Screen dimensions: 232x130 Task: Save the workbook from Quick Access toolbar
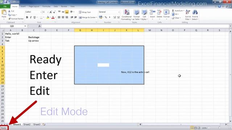point(6,2)
